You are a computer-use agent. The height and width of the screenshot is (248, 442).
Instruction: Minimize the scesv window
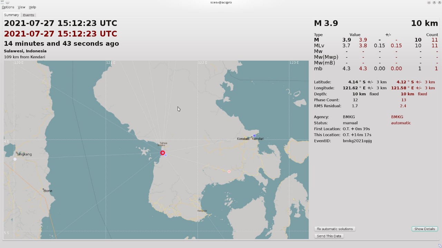tap(429, 2)
